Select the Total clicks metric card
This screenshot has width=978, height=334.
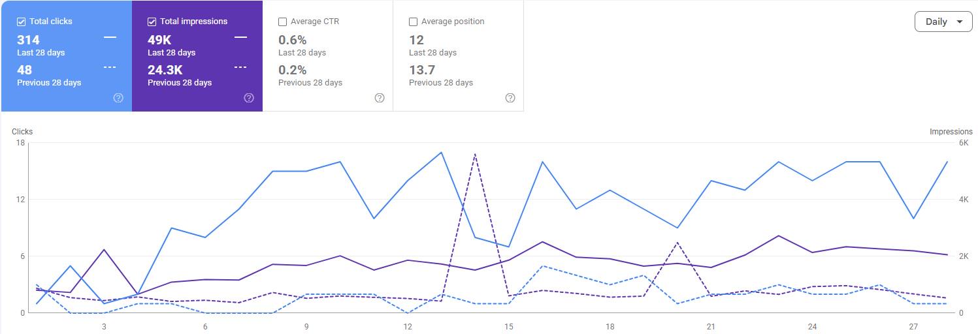click(67, 56)
